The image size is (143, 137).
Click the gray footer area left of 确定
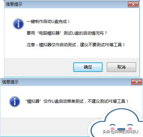(39, 67)
